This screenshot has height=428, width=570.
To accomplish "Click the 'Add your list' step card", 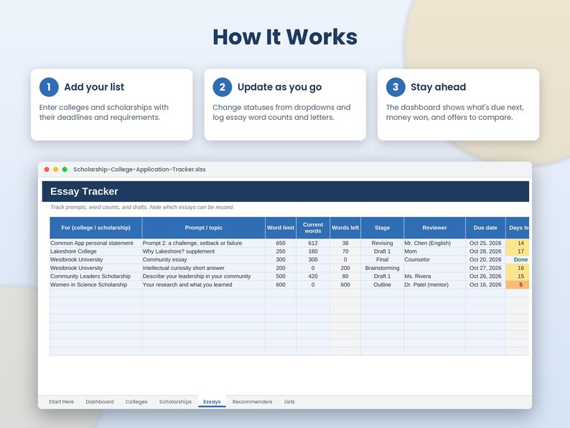I will click(111, 105).
